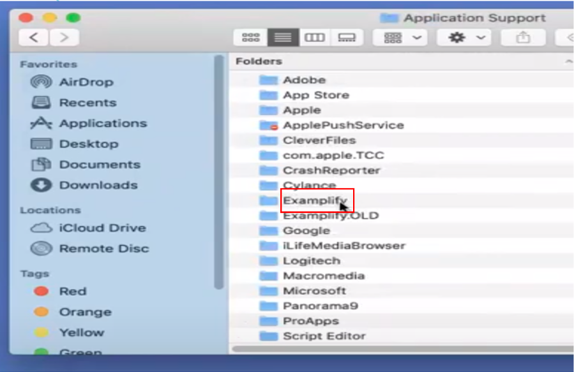Open Recents in the sidebar
574x372 pixels.
pyautogui.click(x=73, y=103)
